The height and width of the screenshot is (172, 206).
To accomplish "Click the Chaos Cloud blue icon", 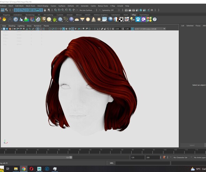I will [x=138, y=19].
